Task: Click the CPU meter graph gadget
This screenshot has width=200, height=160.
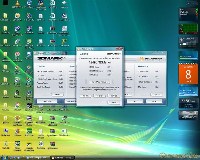Action: (188, 29)
